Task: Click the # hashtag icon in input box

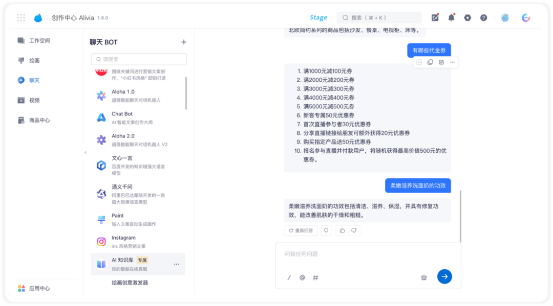Action: 315,277
